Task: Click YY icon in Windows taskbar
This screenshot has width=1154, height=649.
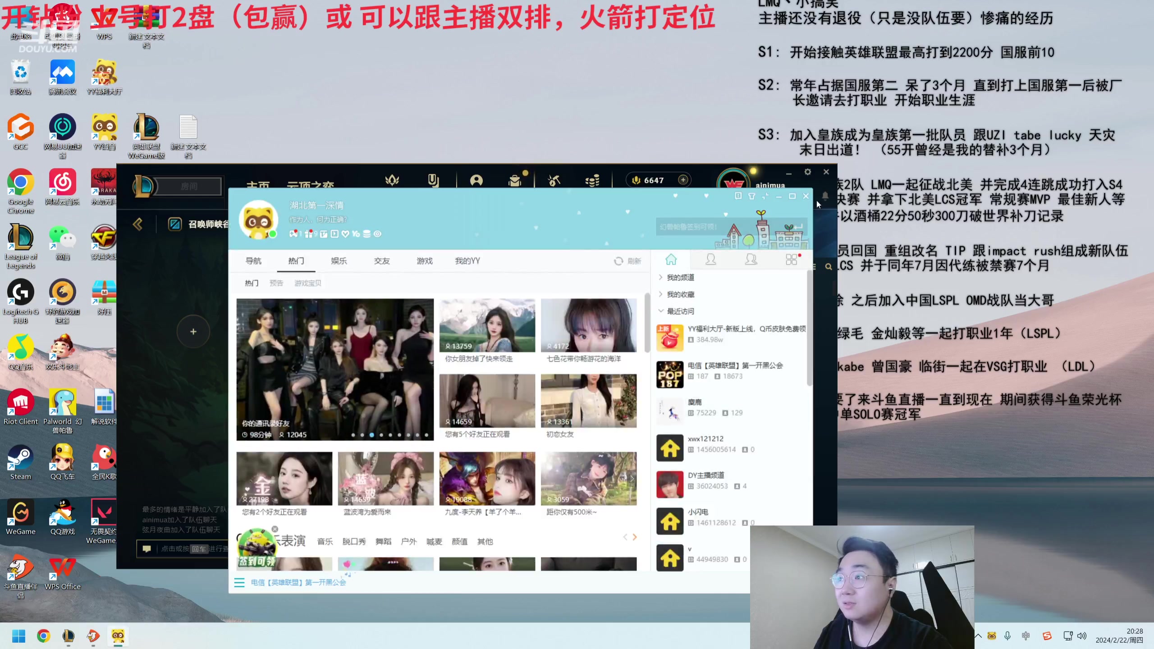Action: pos(118,636)
